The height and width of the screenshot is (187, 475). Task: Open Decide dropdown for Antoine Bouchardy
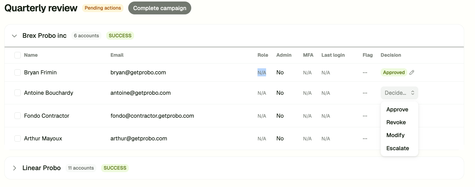(x=399, y=93)
